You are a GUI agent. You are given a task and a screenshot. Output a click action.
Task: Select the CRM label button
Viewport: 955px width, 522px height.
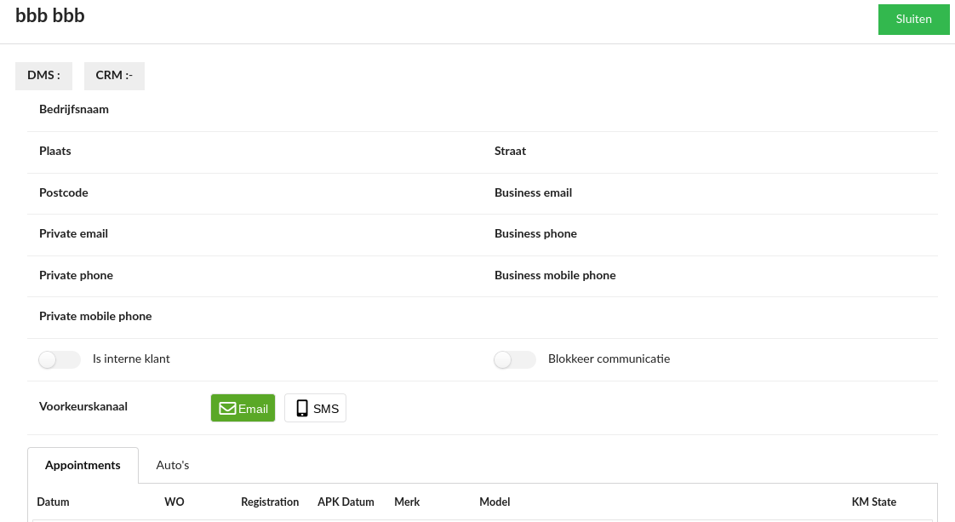point(115,76)
